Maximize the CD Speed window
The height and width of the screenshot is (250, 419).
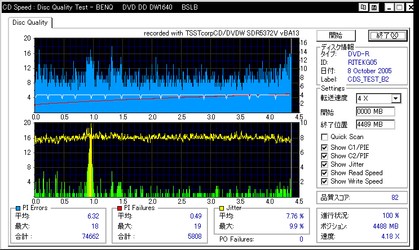click(399, 7)
